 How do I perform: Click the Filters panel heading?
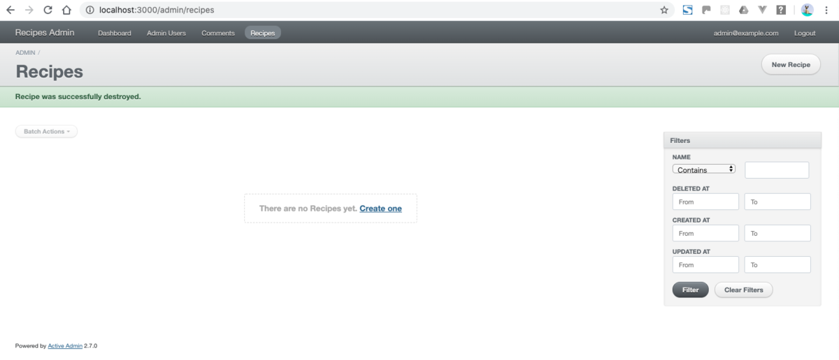click(742, 140)
